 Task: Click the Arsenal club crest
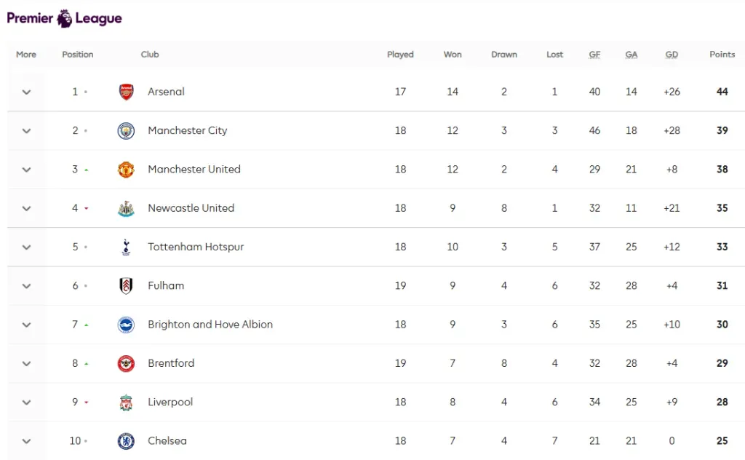coord(126,92)
